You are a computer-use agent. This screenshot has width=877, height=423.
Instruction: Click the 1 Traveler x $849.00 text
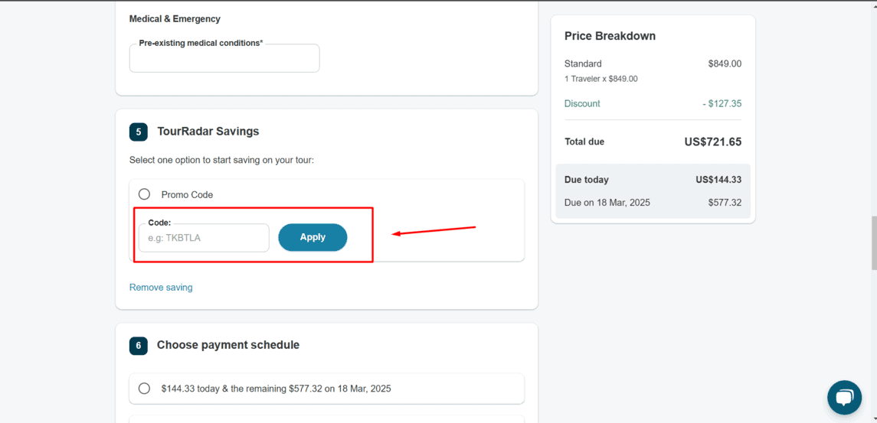click(600, 79)
